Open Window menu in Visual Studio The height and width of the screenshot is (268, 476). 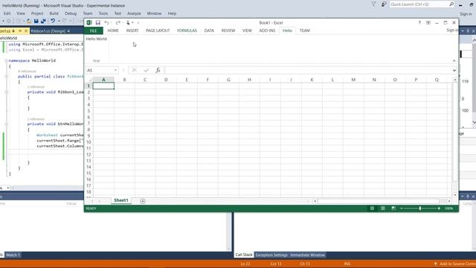pos(154,13)
